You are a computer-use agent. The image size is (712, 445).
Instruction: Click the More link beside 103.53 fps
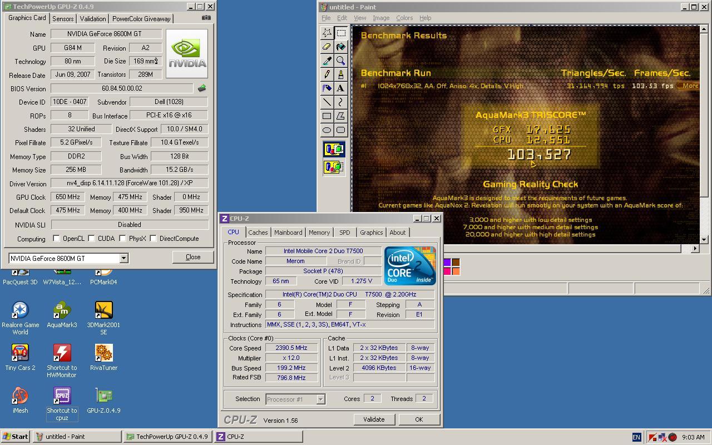click(x=690, y=86)
